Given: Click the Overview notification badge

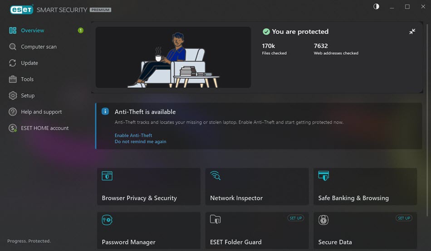Looking at the screenshot, I should click(81, 30).
